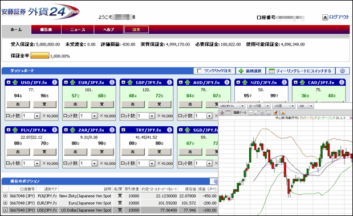Open GBP/JPY.fx info icon
This screenshot has width=353, height=216.
pos(169,82)
